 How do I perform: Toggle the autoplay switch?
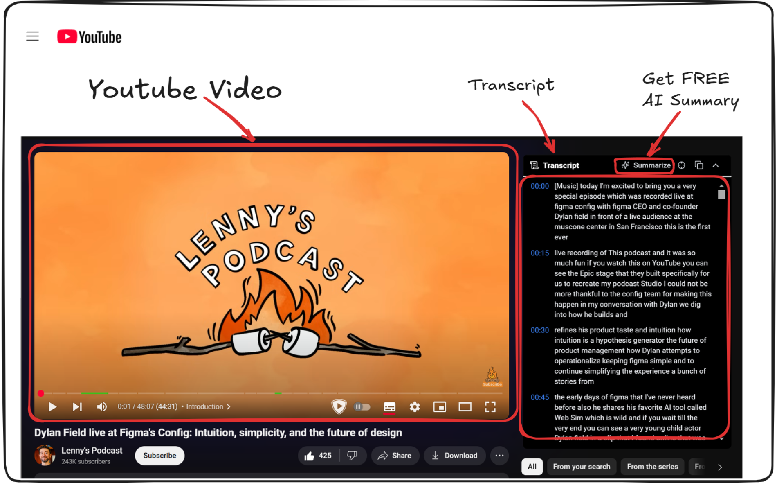coord(362,406)
